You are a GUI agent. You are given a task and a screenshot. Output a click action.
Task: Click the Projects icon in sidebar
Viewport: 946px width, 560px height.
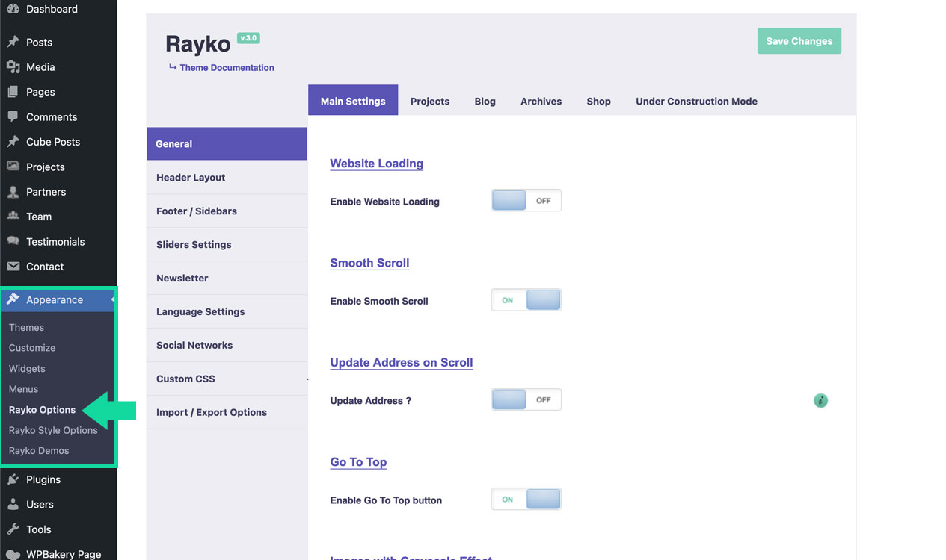click(x=13, y=167)
